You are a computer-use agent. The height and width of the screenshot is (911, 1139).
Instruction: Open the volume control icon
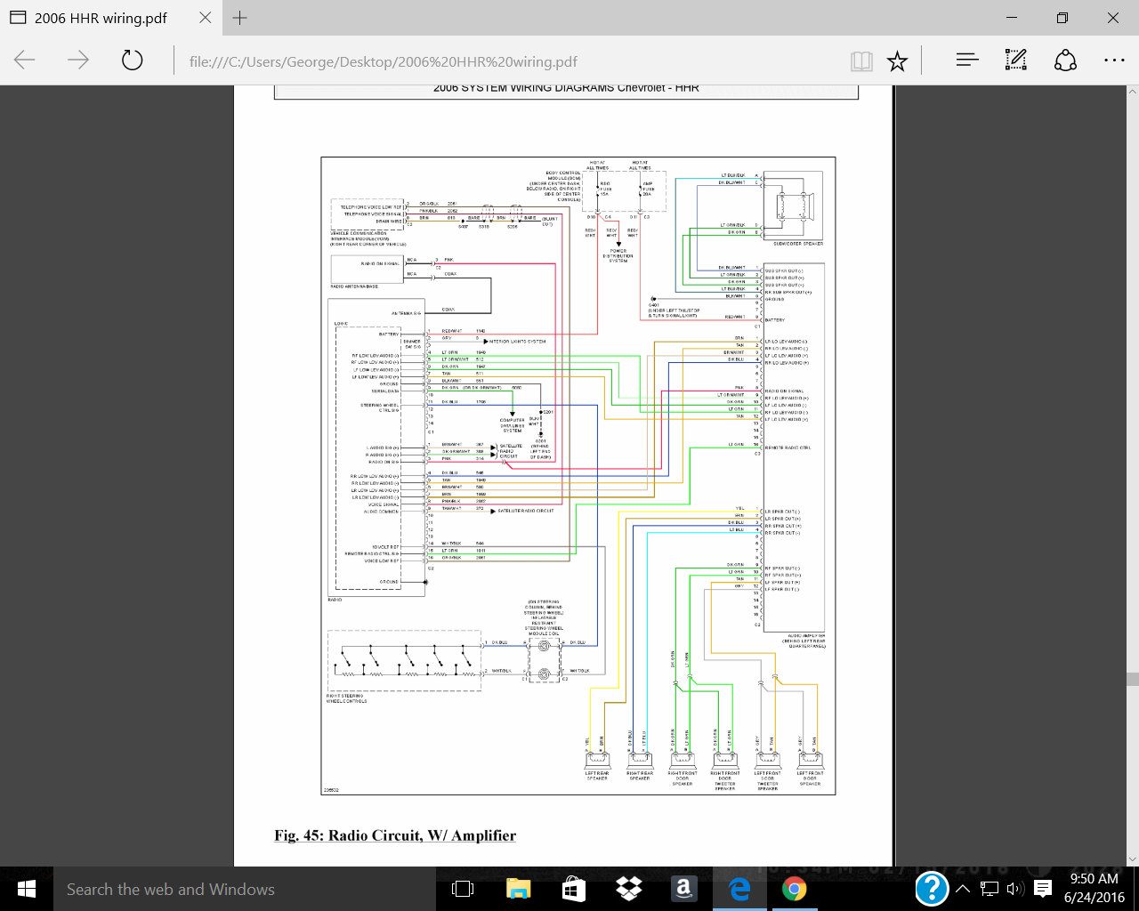pyautogui.click(x=1015, y=889)
